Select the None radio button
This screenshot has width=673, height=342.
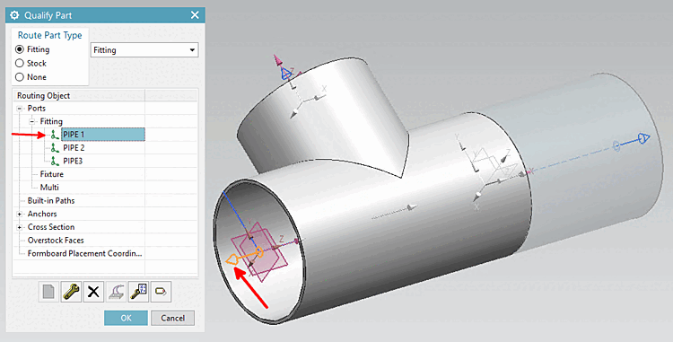20,77
